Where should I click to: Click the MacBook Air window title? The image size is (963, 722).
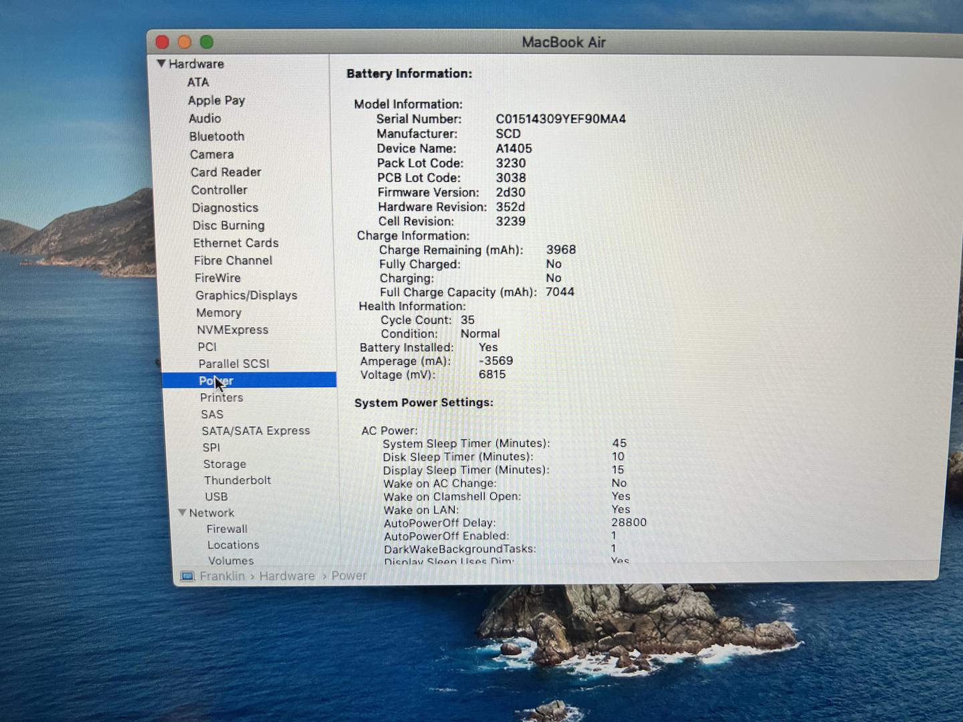coord(564,42)
